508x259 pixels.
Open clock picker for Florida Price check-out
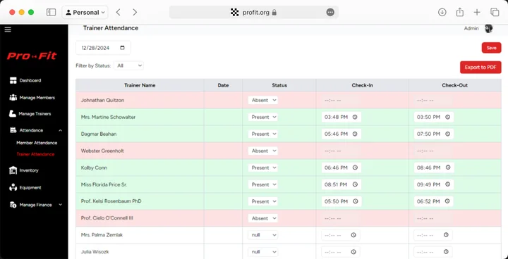tap(447, 184)
